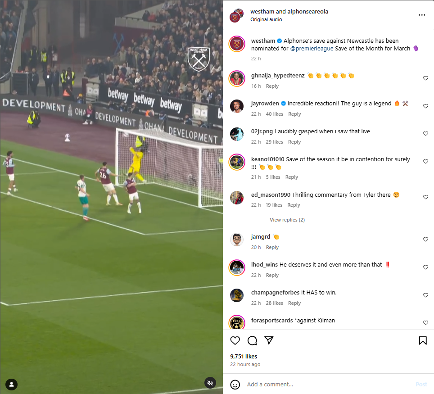This screenshot has height=394, width=434.
Task: Open the @premierleague mention link
Action: point(312,49)
